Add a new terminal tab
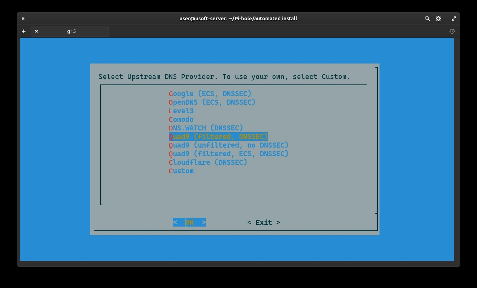477x288 pixels. click(24, 31)
